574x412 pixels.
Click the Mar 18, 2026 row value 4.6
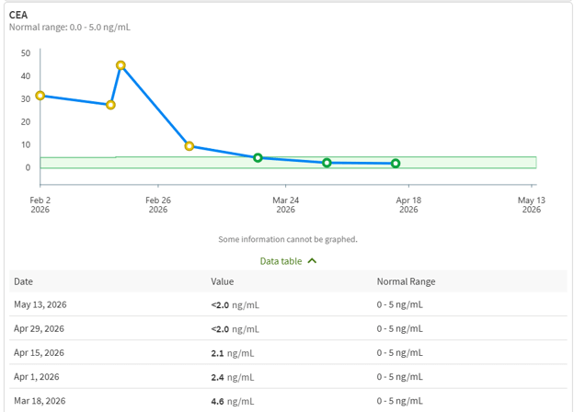click(217, 401)
